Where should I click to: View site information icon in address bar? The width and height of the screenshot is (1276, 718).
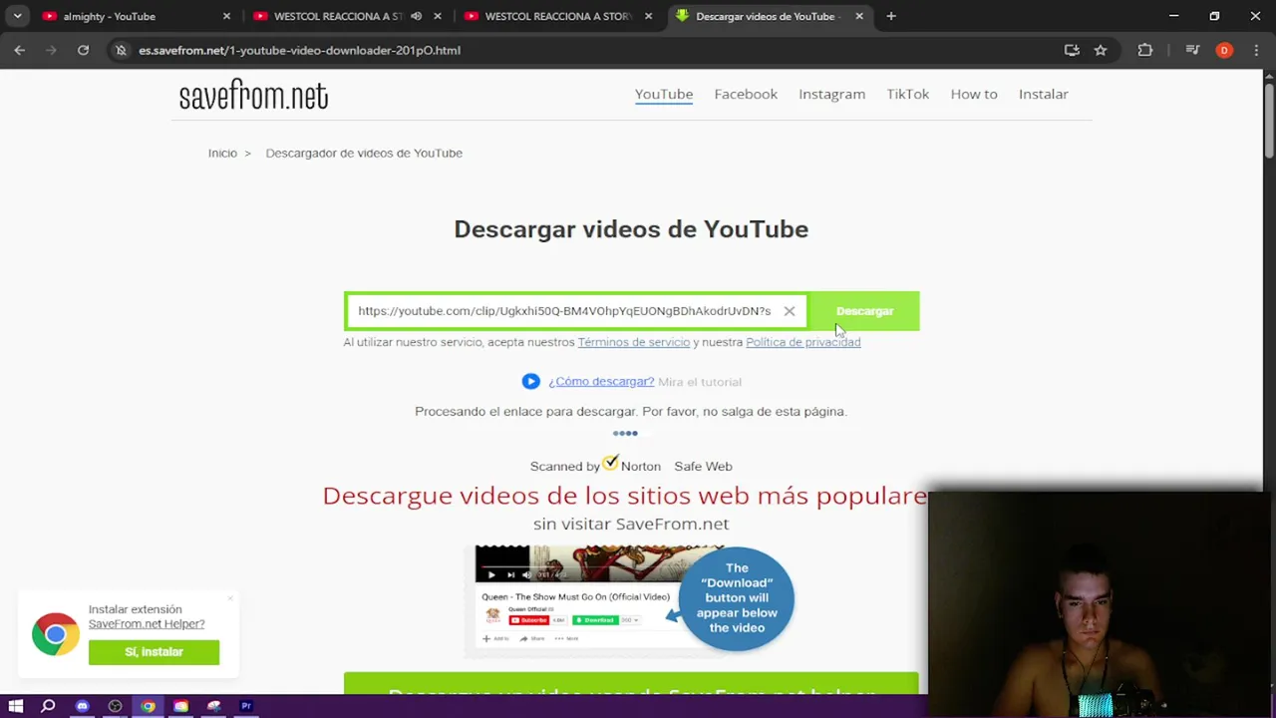[x=121, y=50]
